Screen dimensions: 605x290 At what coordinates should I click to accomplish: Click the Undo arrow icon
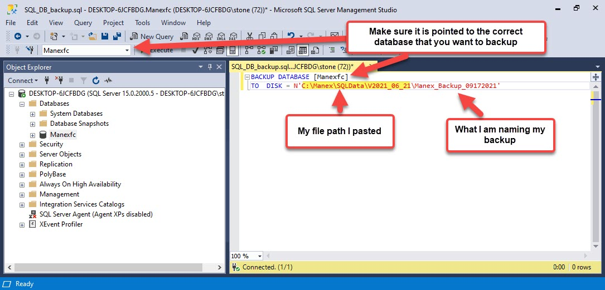(x=291, y=36)
